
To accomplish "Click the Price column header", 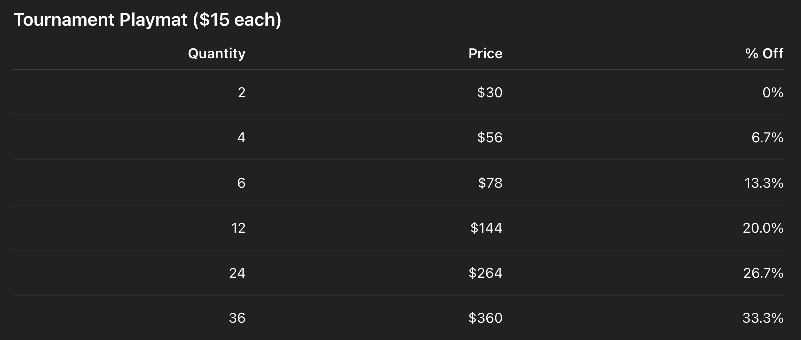I will coord(485,53).
